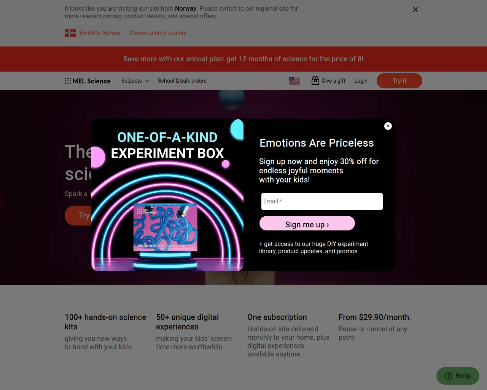Click the Subjects chevron arrow

(x=147, y=81)
